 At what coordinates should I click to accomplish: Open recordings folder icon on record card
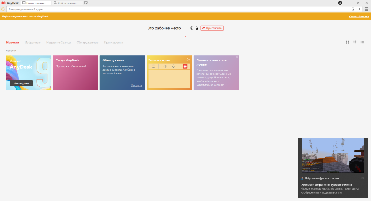(x=188, y=60)
